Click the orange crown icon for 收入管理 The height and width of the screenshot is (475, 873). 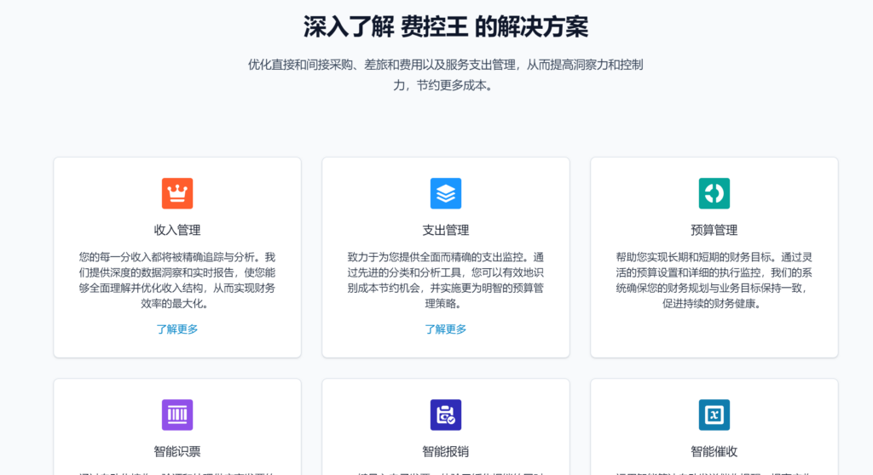pyautogui.click(x=177, y=193)
